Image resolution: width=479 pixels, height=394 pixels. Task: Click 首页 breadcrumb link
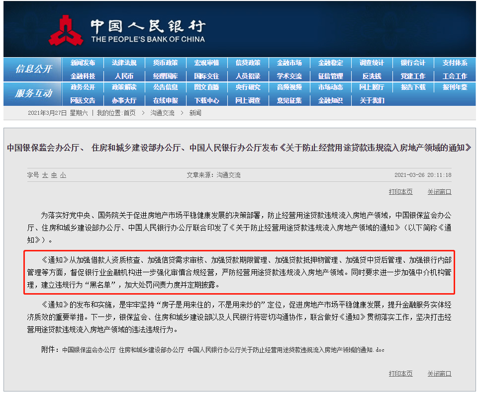pos(129,113)
